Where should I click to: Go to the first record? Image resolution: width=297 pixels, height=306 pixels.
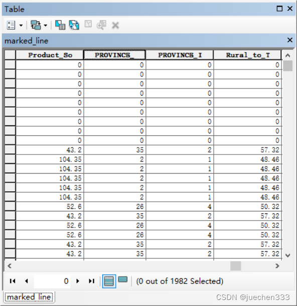coord(13,281)
